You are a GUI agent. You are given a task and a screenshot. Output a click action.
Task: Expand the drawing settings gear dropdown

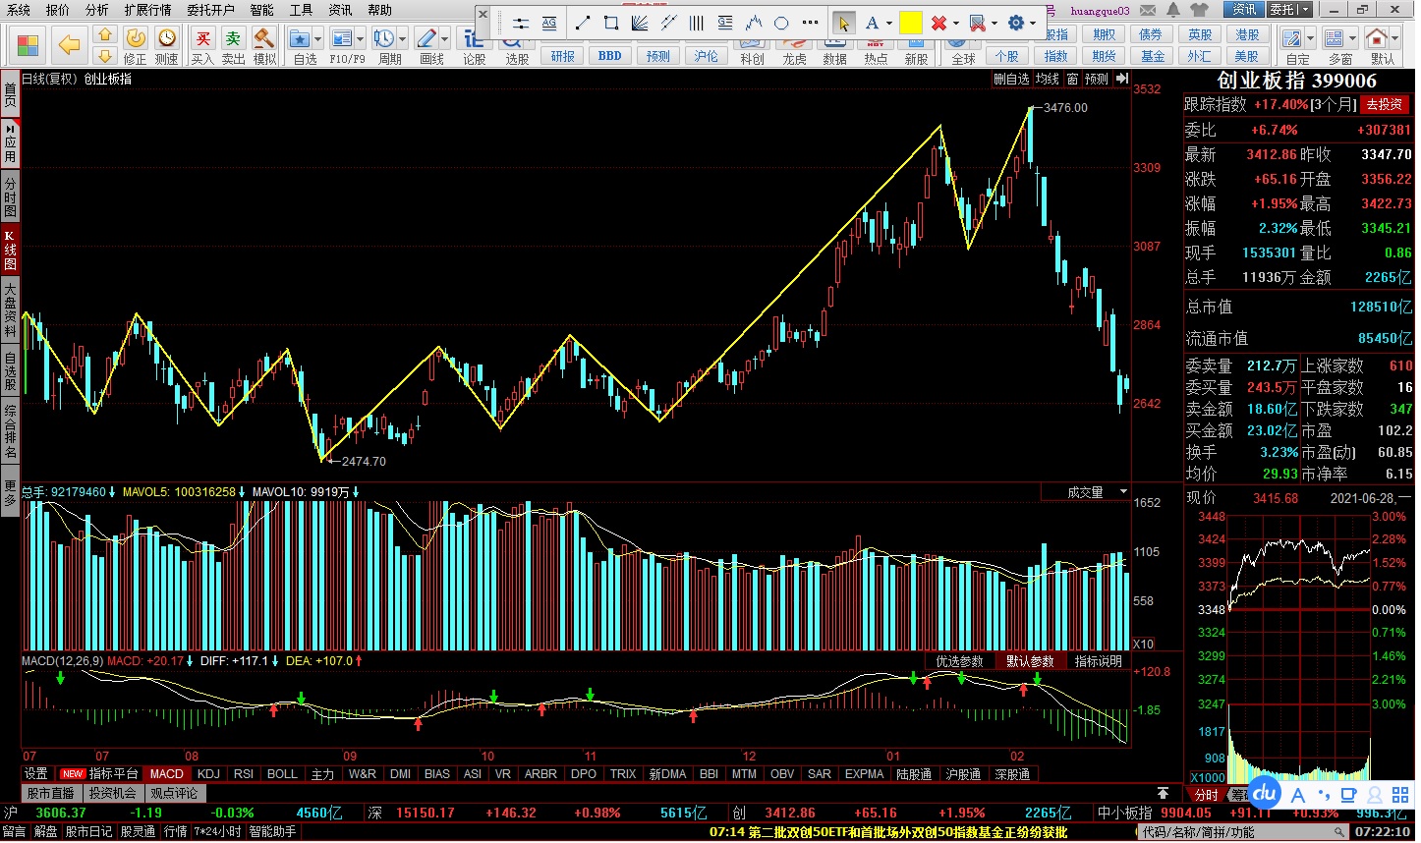point(1034,23)
